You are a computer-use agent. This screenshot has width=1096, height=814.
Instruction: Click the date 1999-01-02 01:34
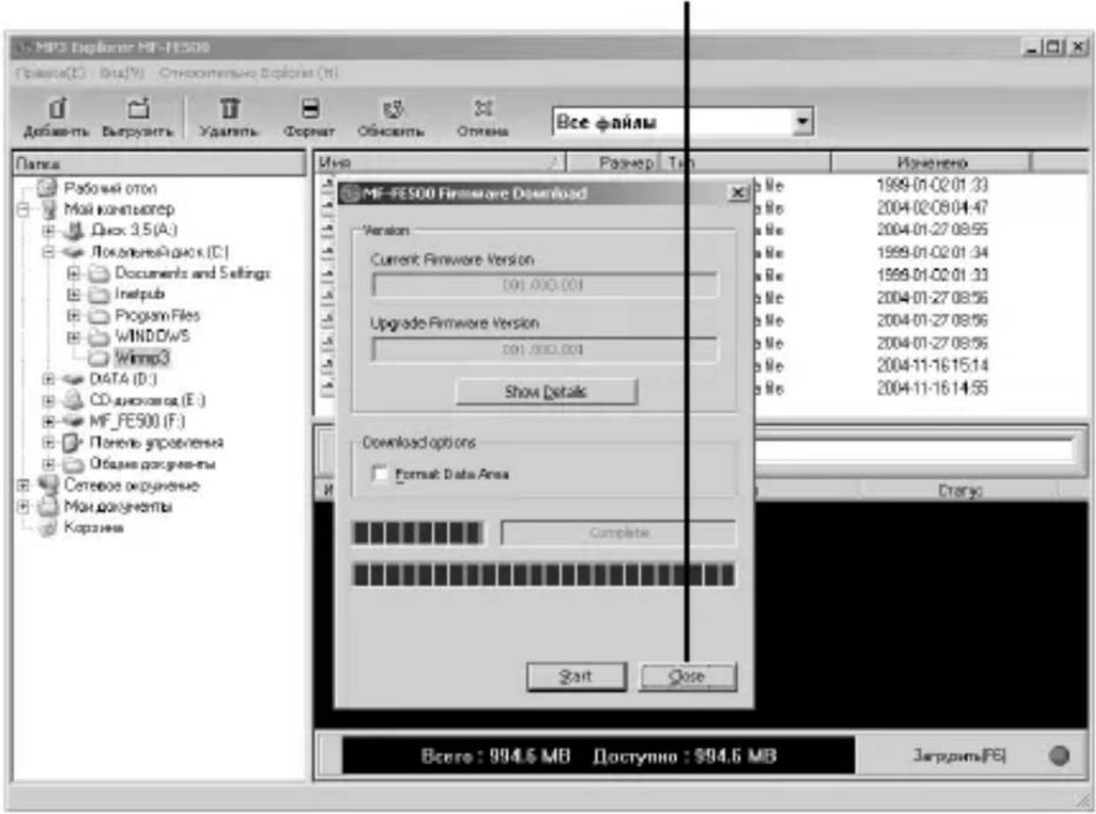pyautogui.click(x=933, y=253)
